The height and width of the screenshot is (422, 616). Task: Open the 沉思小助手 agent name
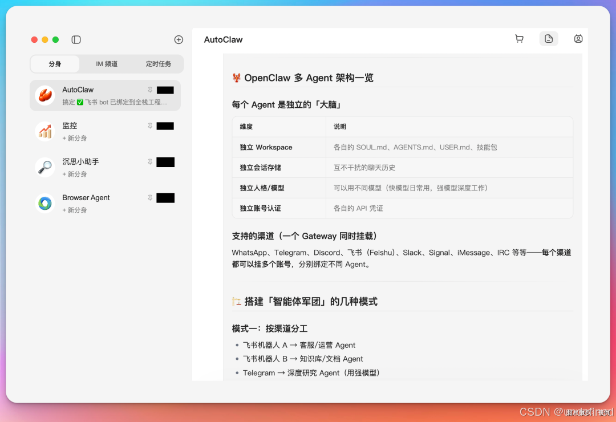pyautogui.click(x=80, y=161)
